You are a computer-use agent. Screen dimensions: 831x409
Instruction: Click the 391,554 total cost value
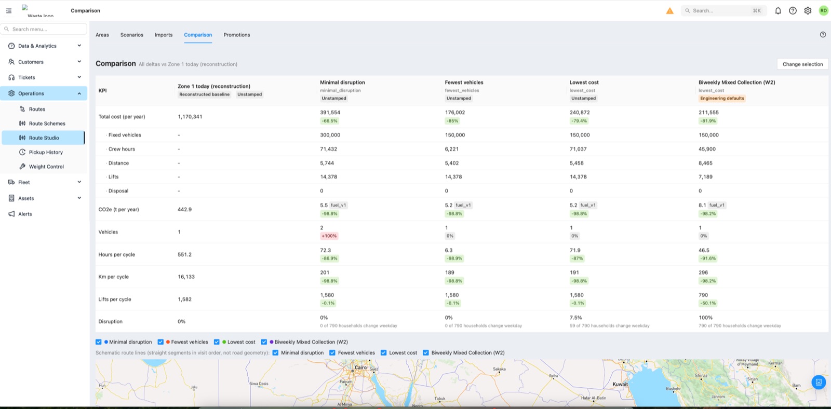(x=330, y=112)
